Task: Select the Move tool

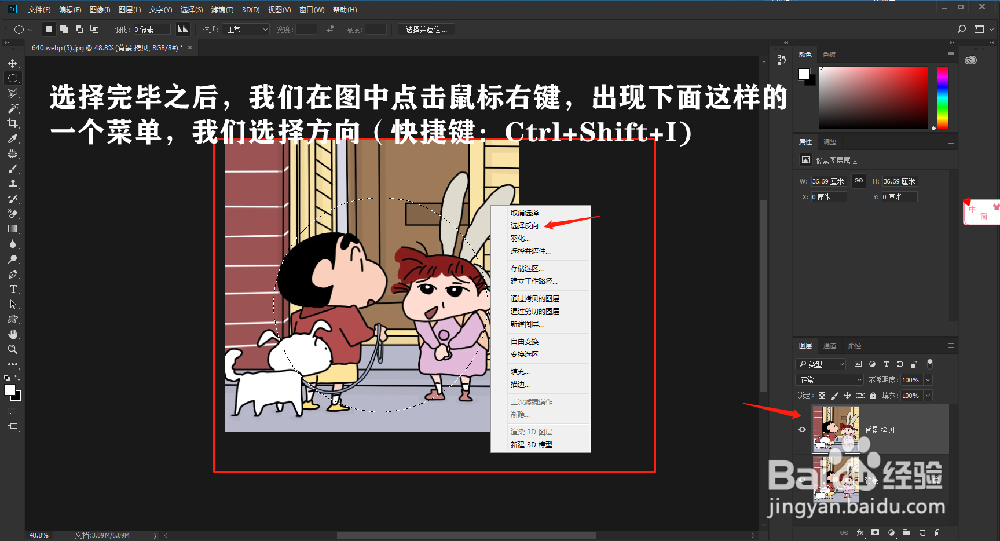Action: [x=13, y=63]
